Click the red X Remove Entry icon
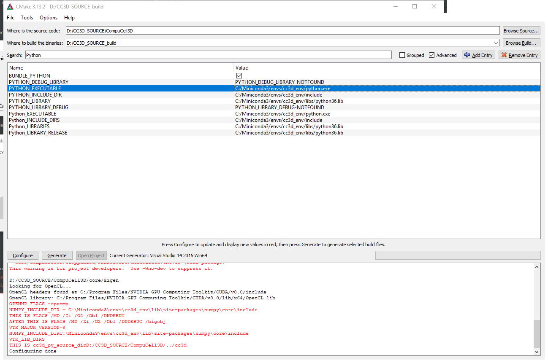This screenshot has height=363, width=548. point(504,55)
